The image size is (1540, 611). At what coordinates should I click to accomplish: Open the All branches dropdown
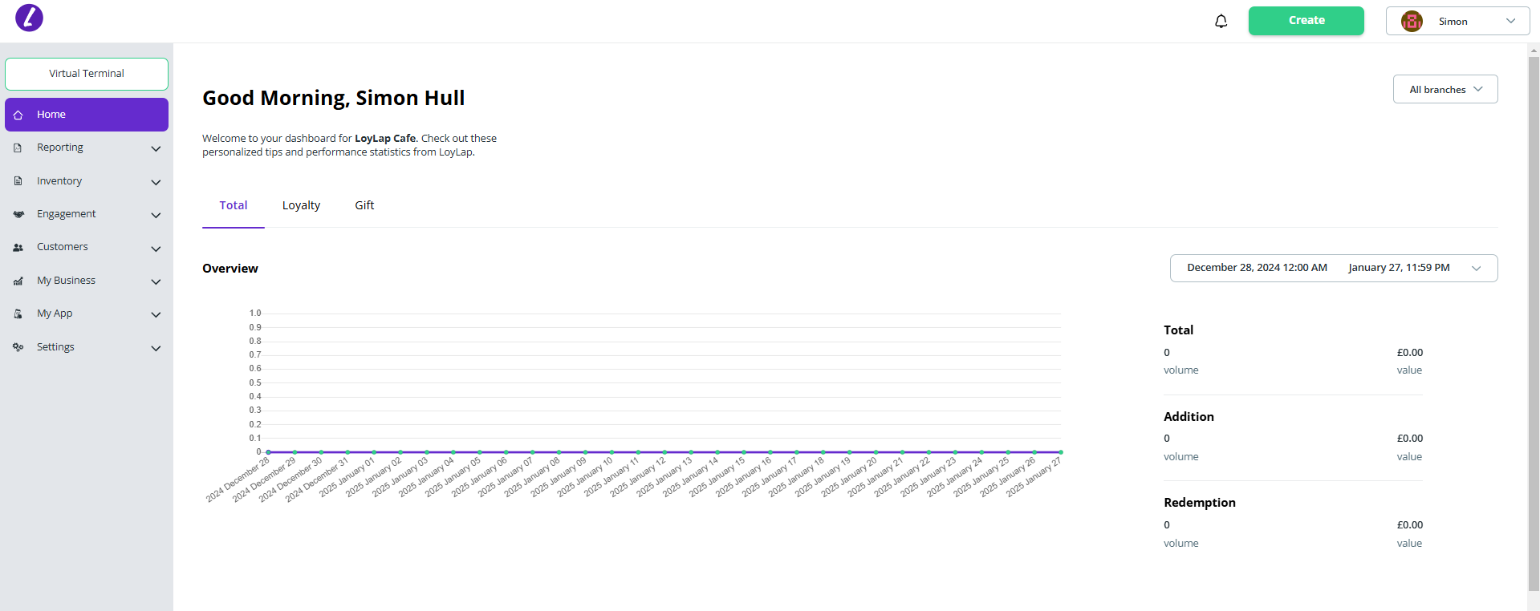coord(1445,89)
